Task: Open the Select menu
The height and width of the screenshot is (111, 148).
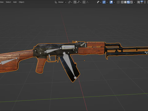Action: 8,2
